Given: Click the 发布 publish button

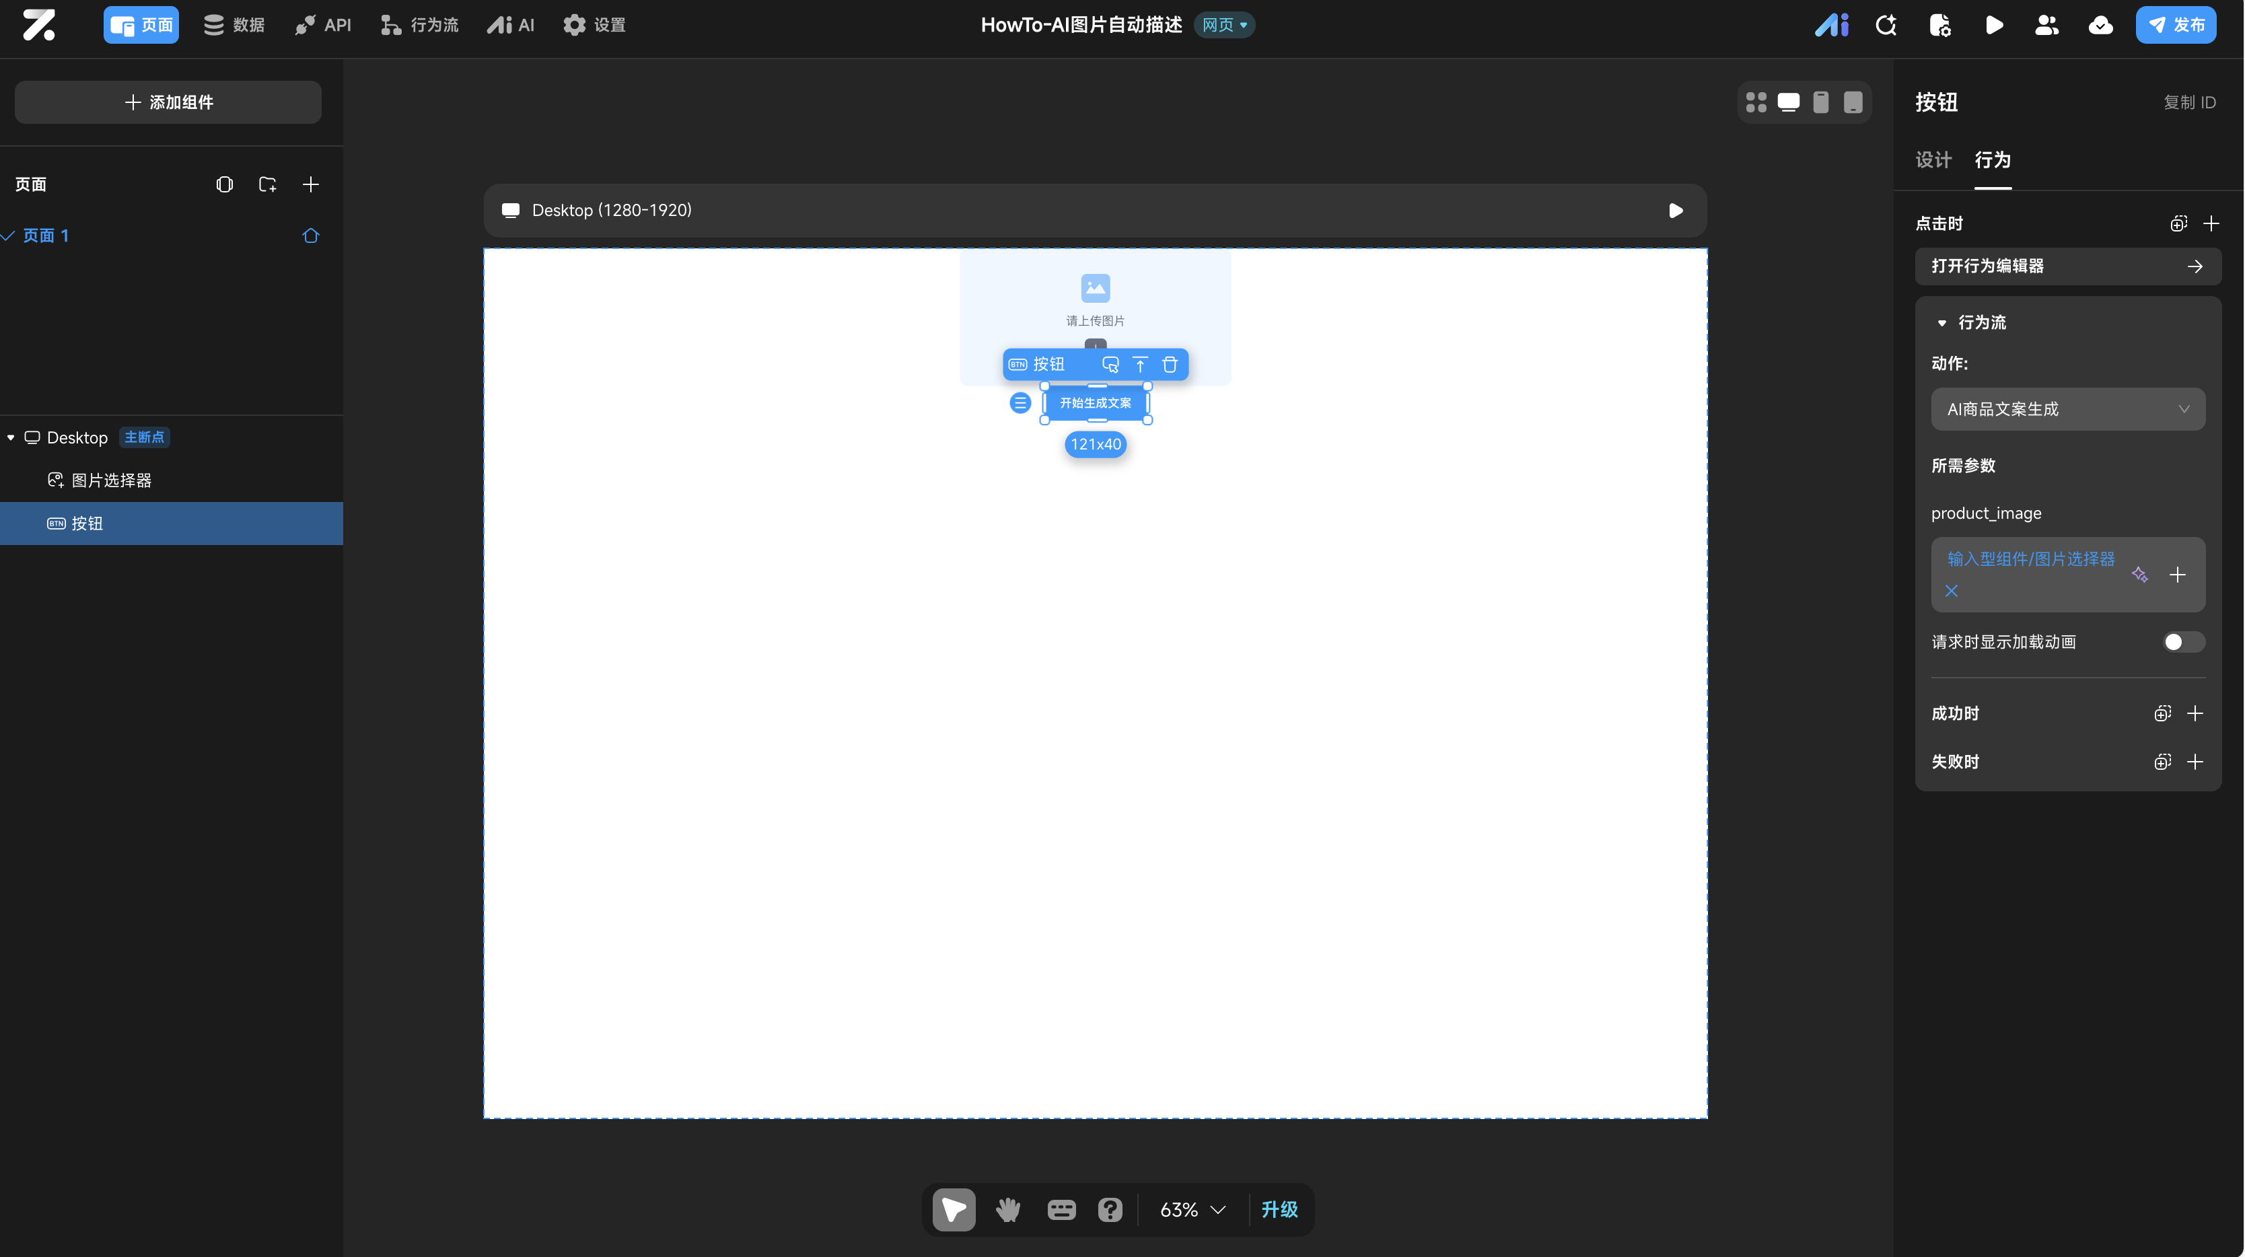Looking at the screenshot, I should (2175, 26).
